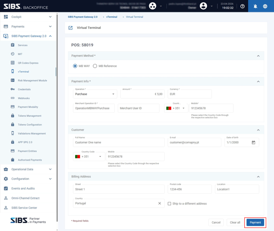Select the MB Reference radio button
Image resolution: width=274 pixels, height=231 pixels.
tap(95, 66)
